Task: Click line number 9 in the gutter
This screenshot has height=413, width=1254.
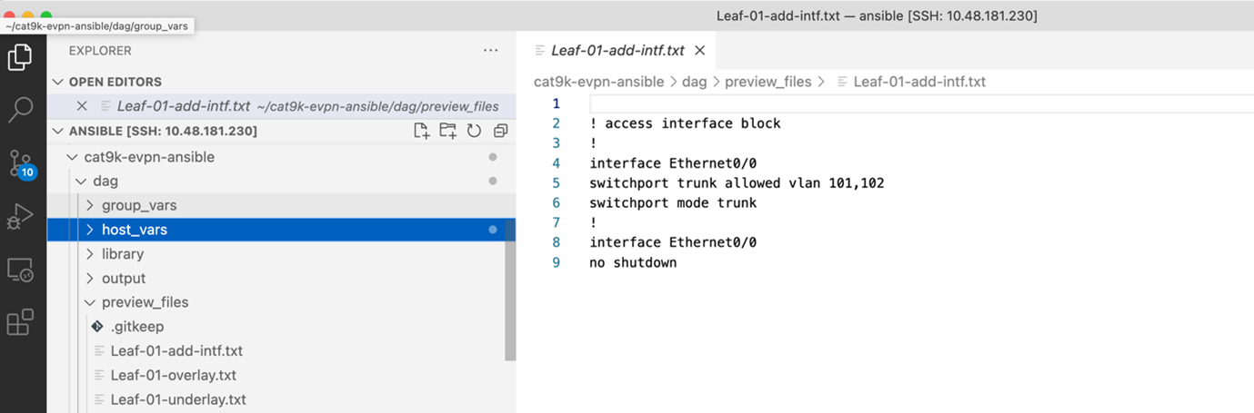Action: click(x=557, y=263)
